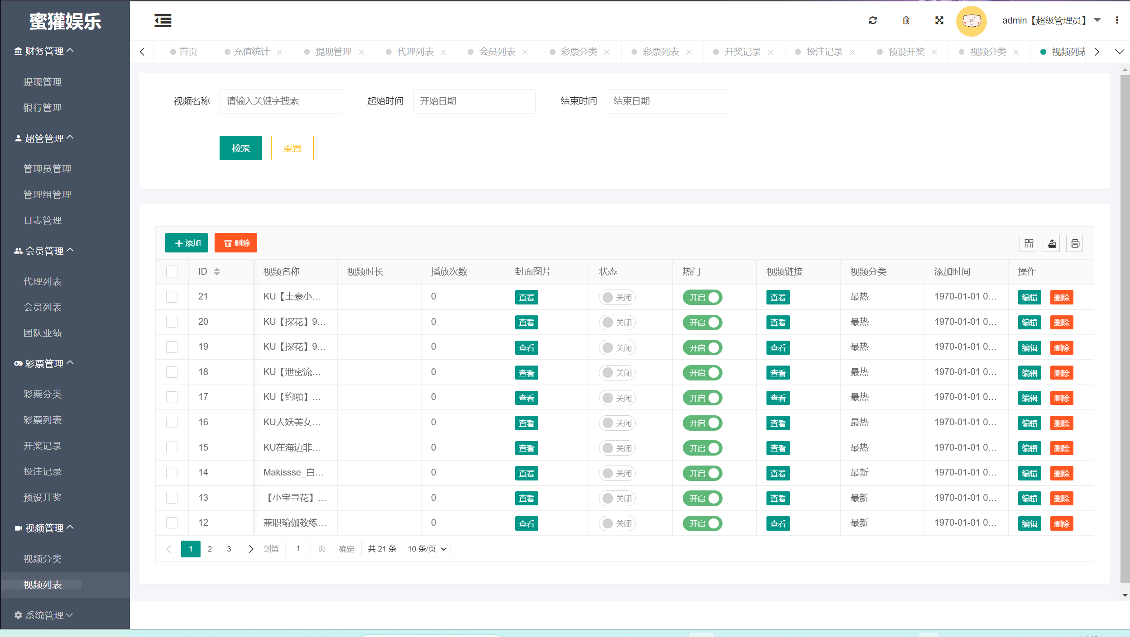Open the admin user dropdown arrow

tap(1097, 20)
